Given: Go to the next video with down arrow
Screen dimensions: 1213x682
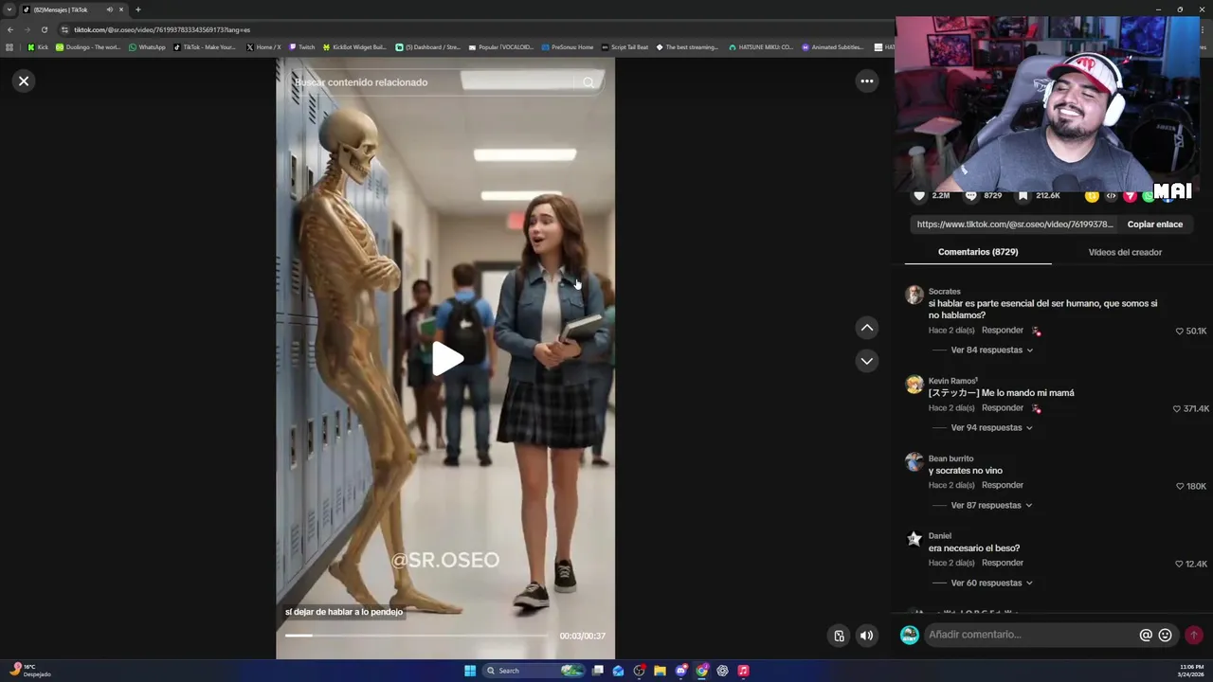Looking at the screenshot, I should (x=866, y=361).
